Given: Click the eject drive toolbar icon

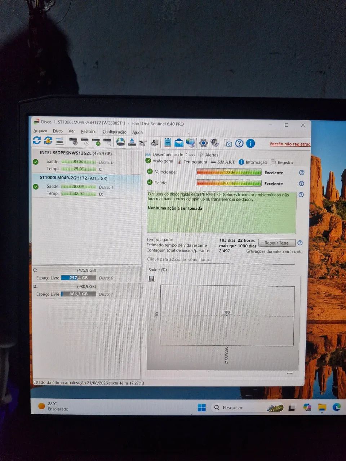Looking at the screenshot, I should [x=132, y=142].
